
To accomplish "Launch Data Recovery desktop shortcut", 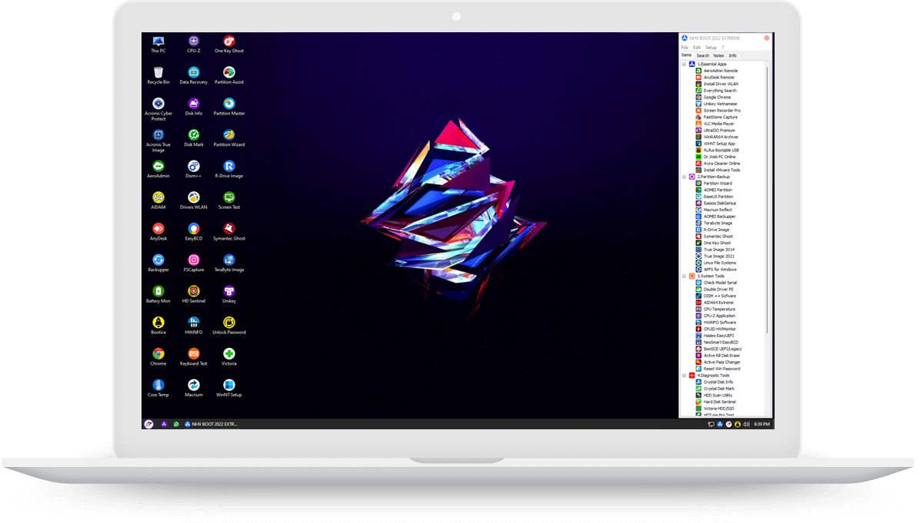I will (194, 74).
